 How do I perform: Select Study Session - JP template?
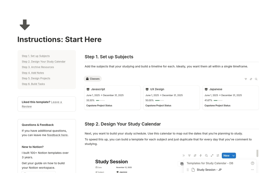pos(209,170)
